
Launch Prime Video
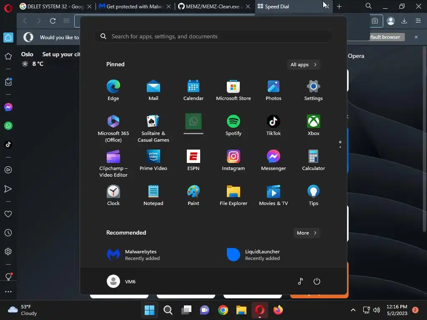(x=153, y=160)
